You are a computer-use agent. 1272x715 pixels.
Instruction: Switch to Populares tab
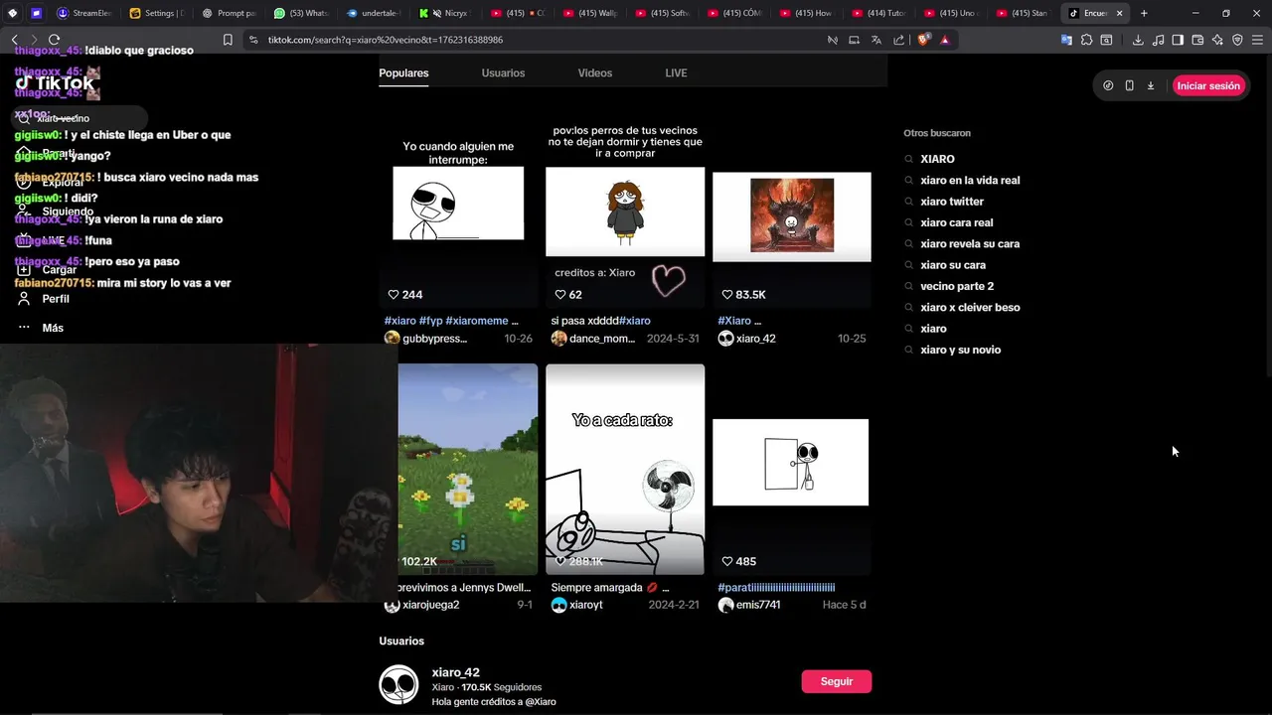[x=403, y=73]
